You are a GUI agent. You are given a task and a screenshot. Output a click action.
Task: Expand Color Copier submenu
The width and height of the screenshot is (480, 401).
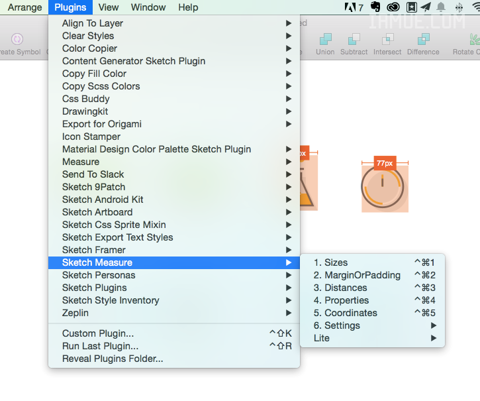click(174, 48)
